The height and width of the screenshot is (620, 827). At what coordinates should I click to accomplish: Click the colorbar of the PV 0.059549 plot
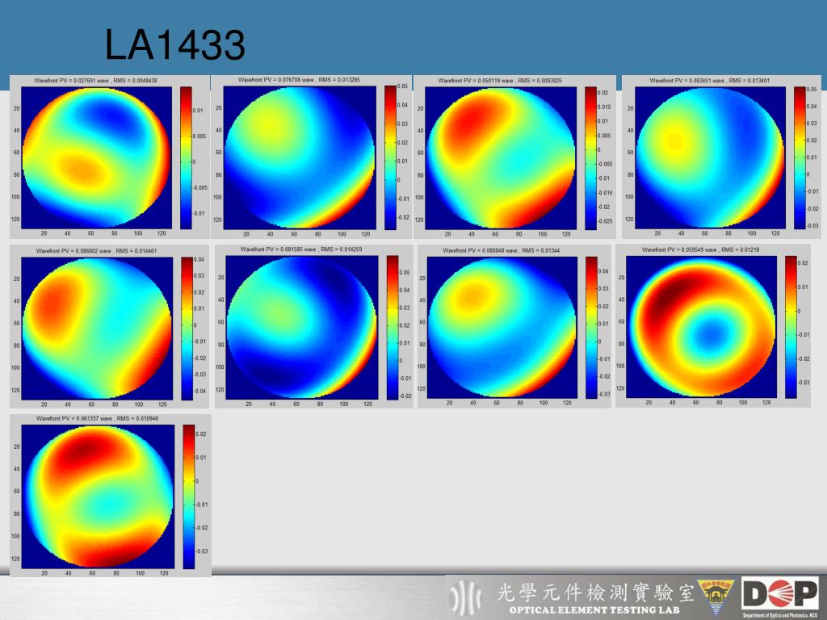791,327
